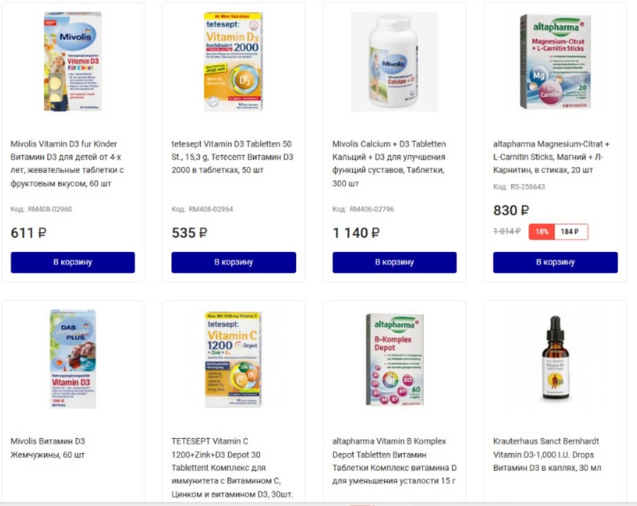
Task: Add Mivolis Vitamin D3 fur Kinder to cart
Action: [x=73, y=262]
